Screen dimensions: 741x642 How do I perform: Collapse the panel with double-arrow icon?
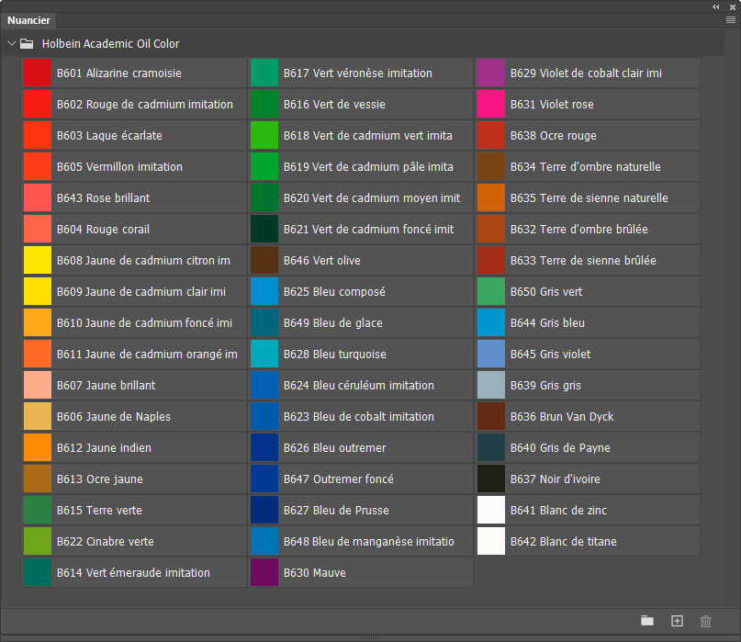point(716,6)
